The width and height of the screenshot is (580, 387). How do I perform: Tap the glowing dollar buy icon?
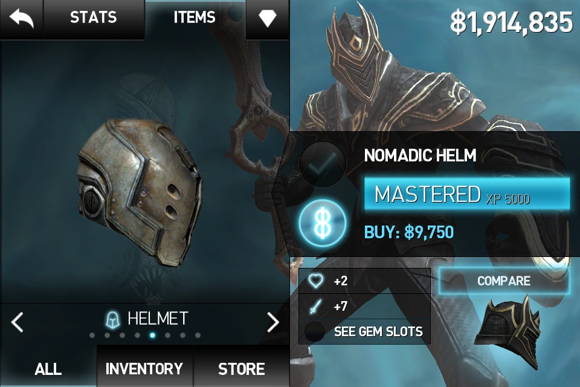[x=323, y=224]
